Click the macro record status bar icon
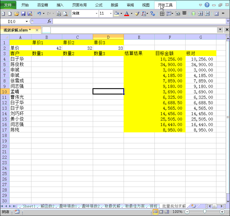Viewport: 230px width, 216px height. coord(17,212)
